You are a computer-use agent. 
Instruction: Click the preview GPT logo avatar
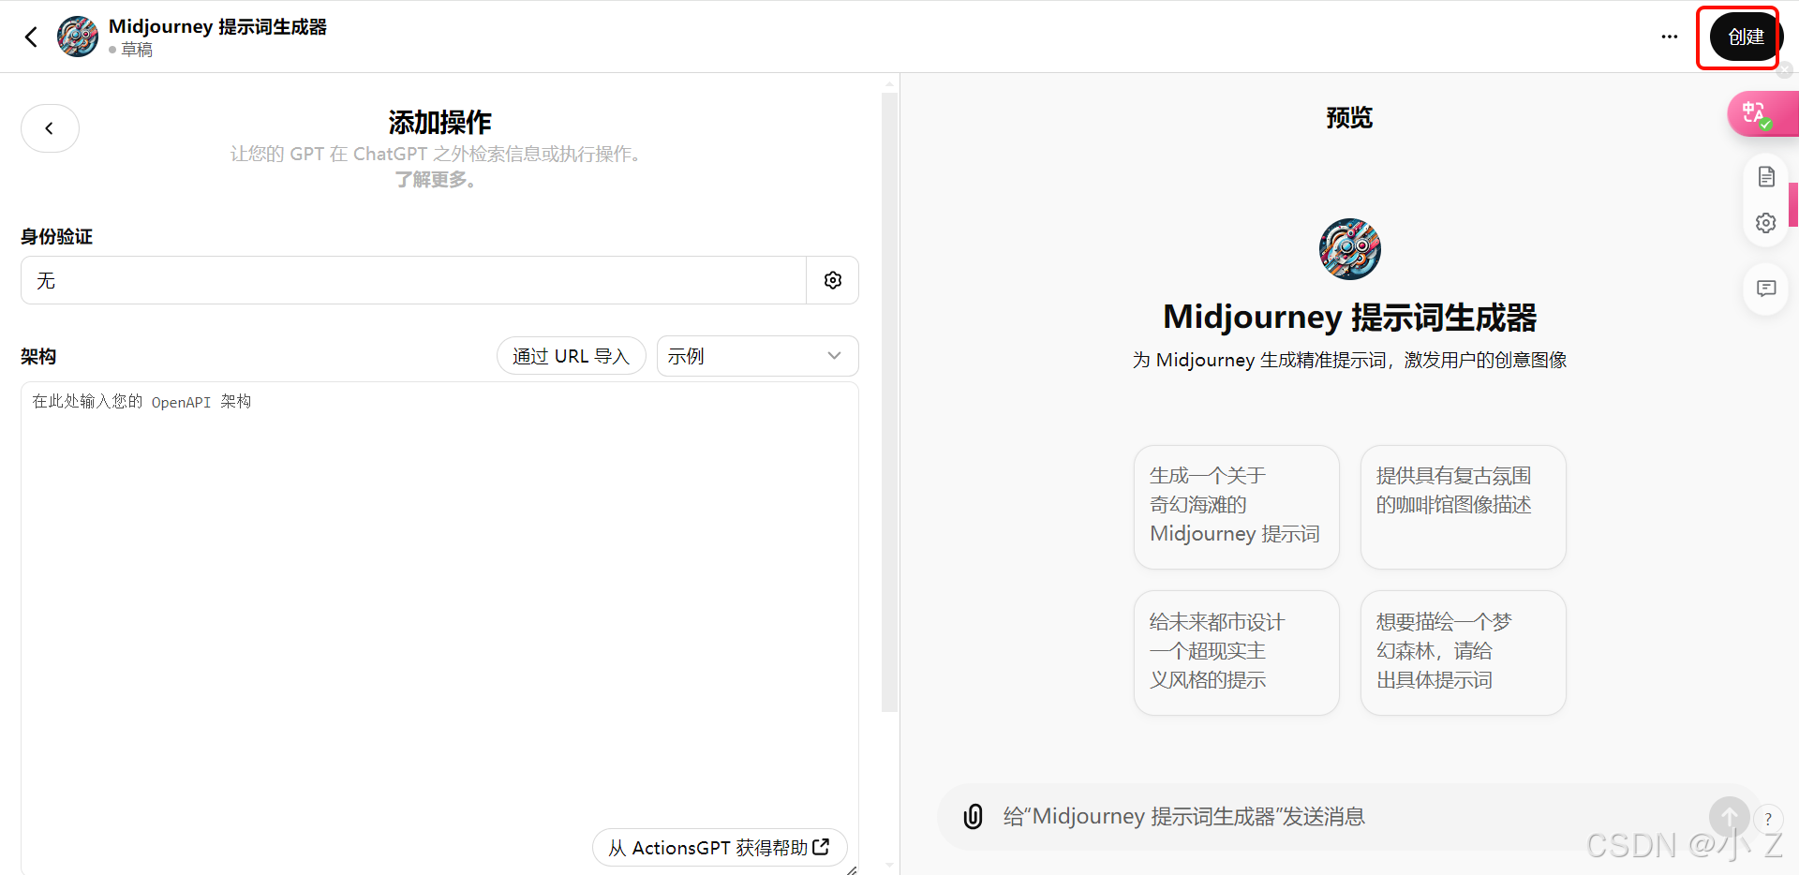tap(1349, 249)
